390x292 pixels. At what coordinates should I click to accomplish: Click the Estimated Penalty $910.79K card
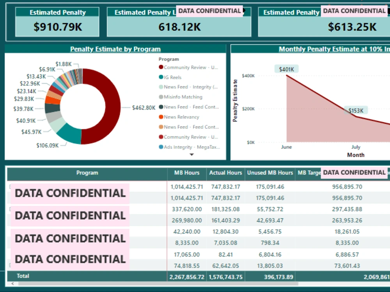(57, 21)
